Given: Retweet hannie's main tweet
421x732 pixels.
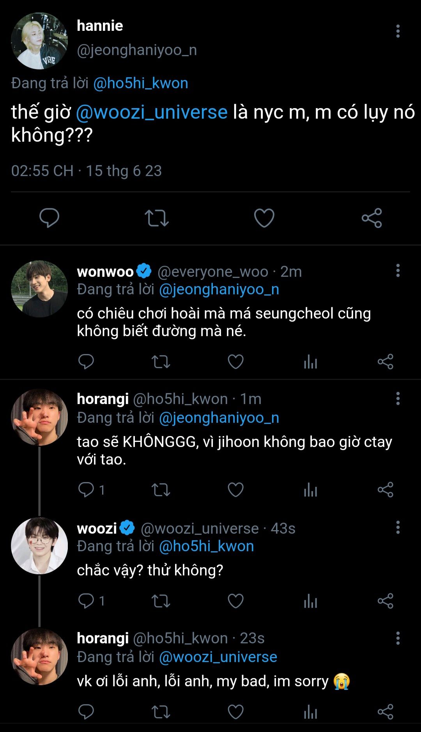Looking at the screenshot, I should click(x=157, y=218).
